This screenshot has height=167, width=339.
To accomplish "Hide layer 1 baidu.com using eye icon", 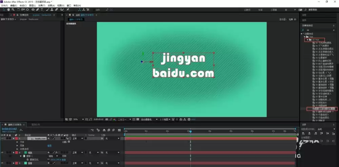I will tap(2, 138).
